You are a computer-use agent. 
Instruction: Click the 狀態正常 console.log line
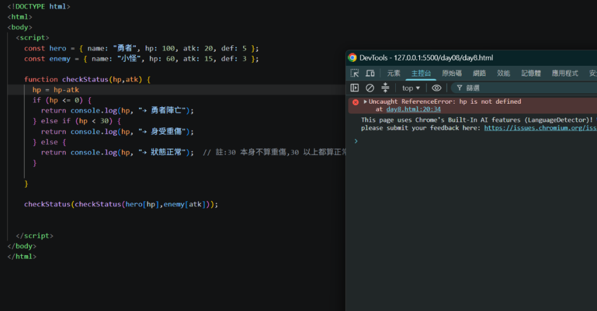117,153
